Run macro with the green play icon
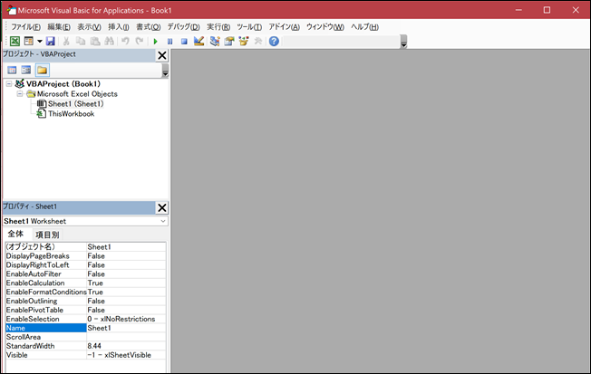591x374 pixels. (155, 42)
